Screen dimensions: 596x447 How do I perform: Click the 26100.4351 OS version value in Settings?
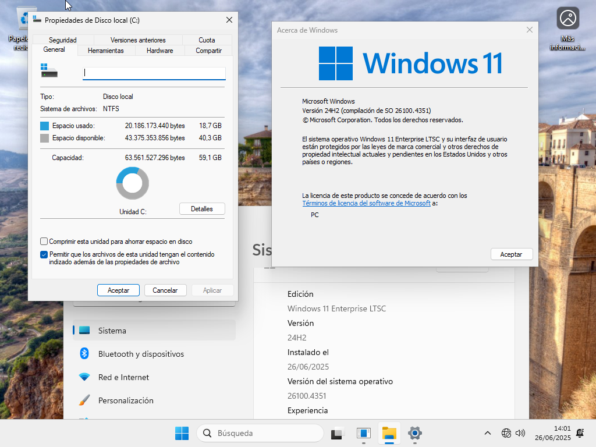[x=307, y=396]
